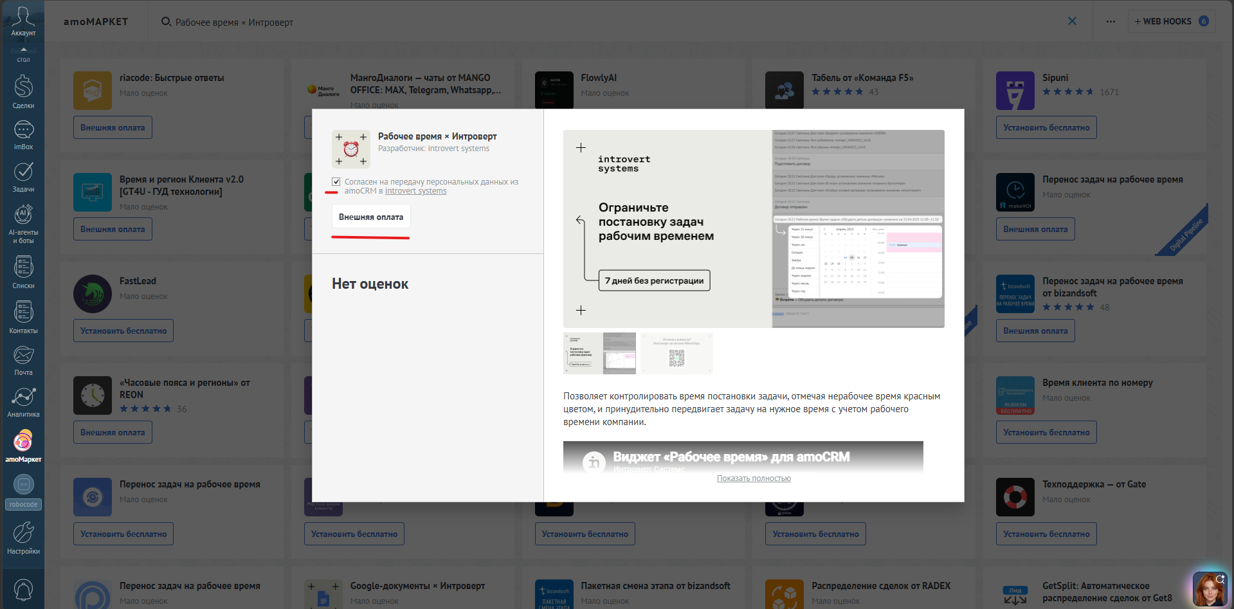Open GetSplit widget card title

1107,592
